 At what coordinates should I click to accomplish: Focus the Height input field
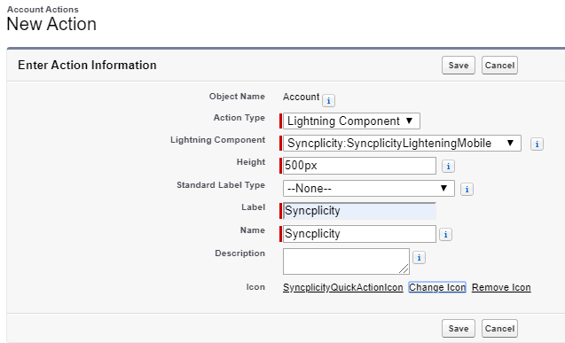[359, 166]
